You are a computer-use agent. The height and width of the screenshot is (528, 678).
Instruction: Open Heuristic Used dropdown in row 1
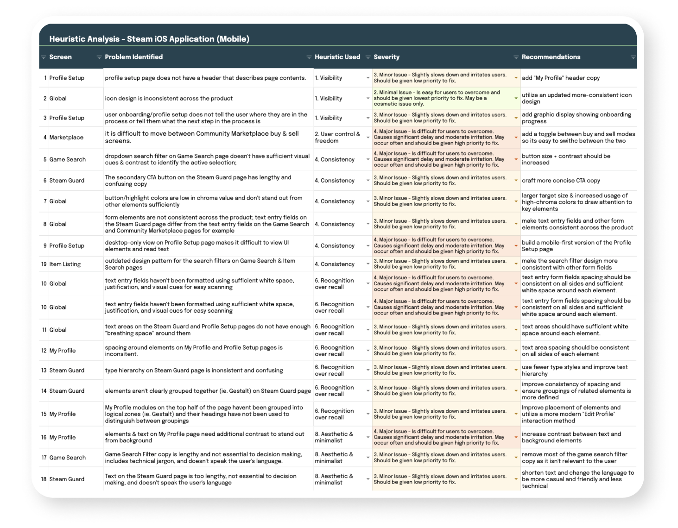point(368,78)
